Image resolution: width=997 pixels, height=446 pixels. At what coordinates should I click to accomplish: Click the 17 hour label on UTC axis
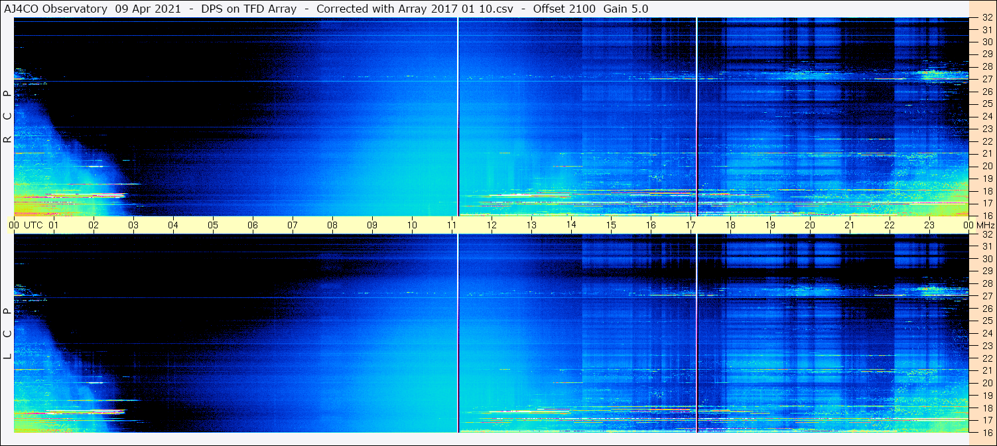(691, 225)
